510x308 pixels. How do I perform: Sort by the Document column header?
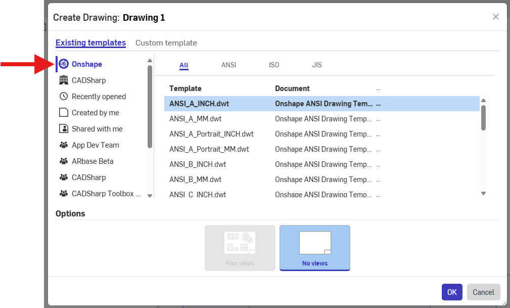pos(292,89)
